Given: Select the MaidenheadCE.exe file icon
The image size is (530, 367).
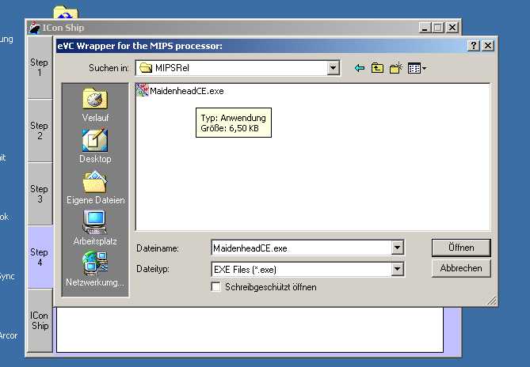Looking at the screenshot, I should click(x=143, y=90).
